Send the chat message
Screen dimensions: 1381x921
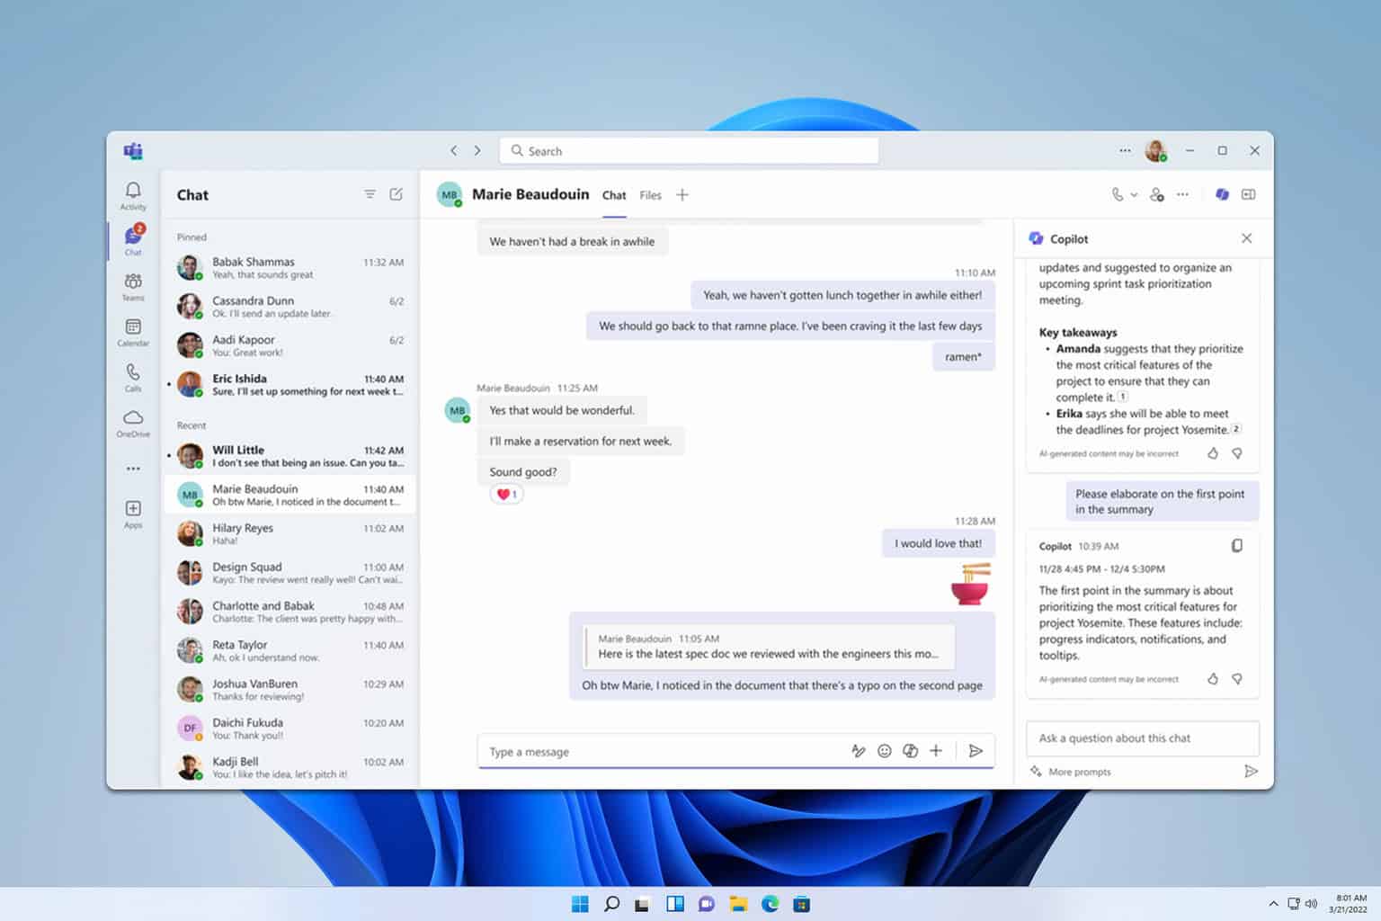[976, 751]
